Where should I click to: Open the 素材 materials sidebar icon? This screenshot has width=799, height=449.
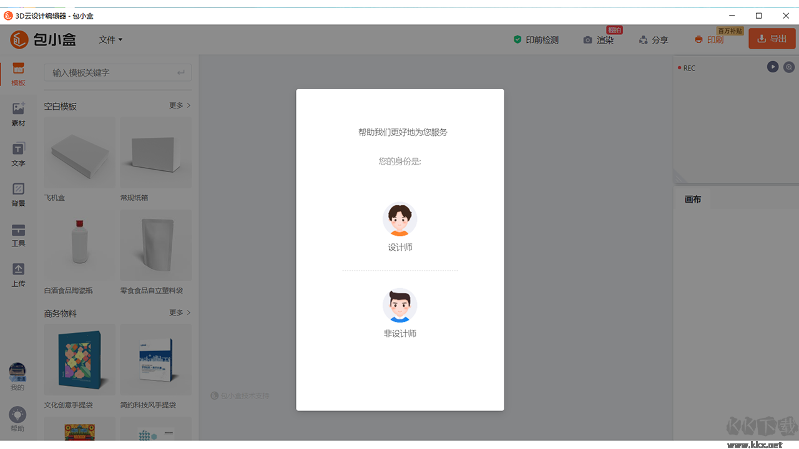coord(18,114)
